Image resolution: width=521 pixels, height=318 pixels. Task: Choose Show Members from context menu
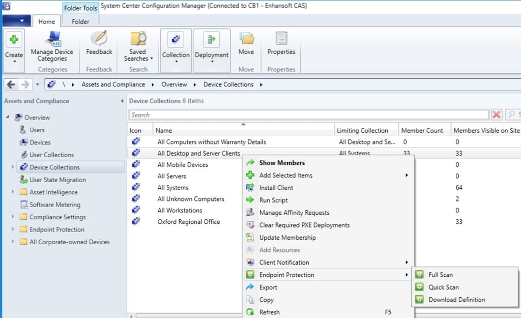[x=329, y=163]
